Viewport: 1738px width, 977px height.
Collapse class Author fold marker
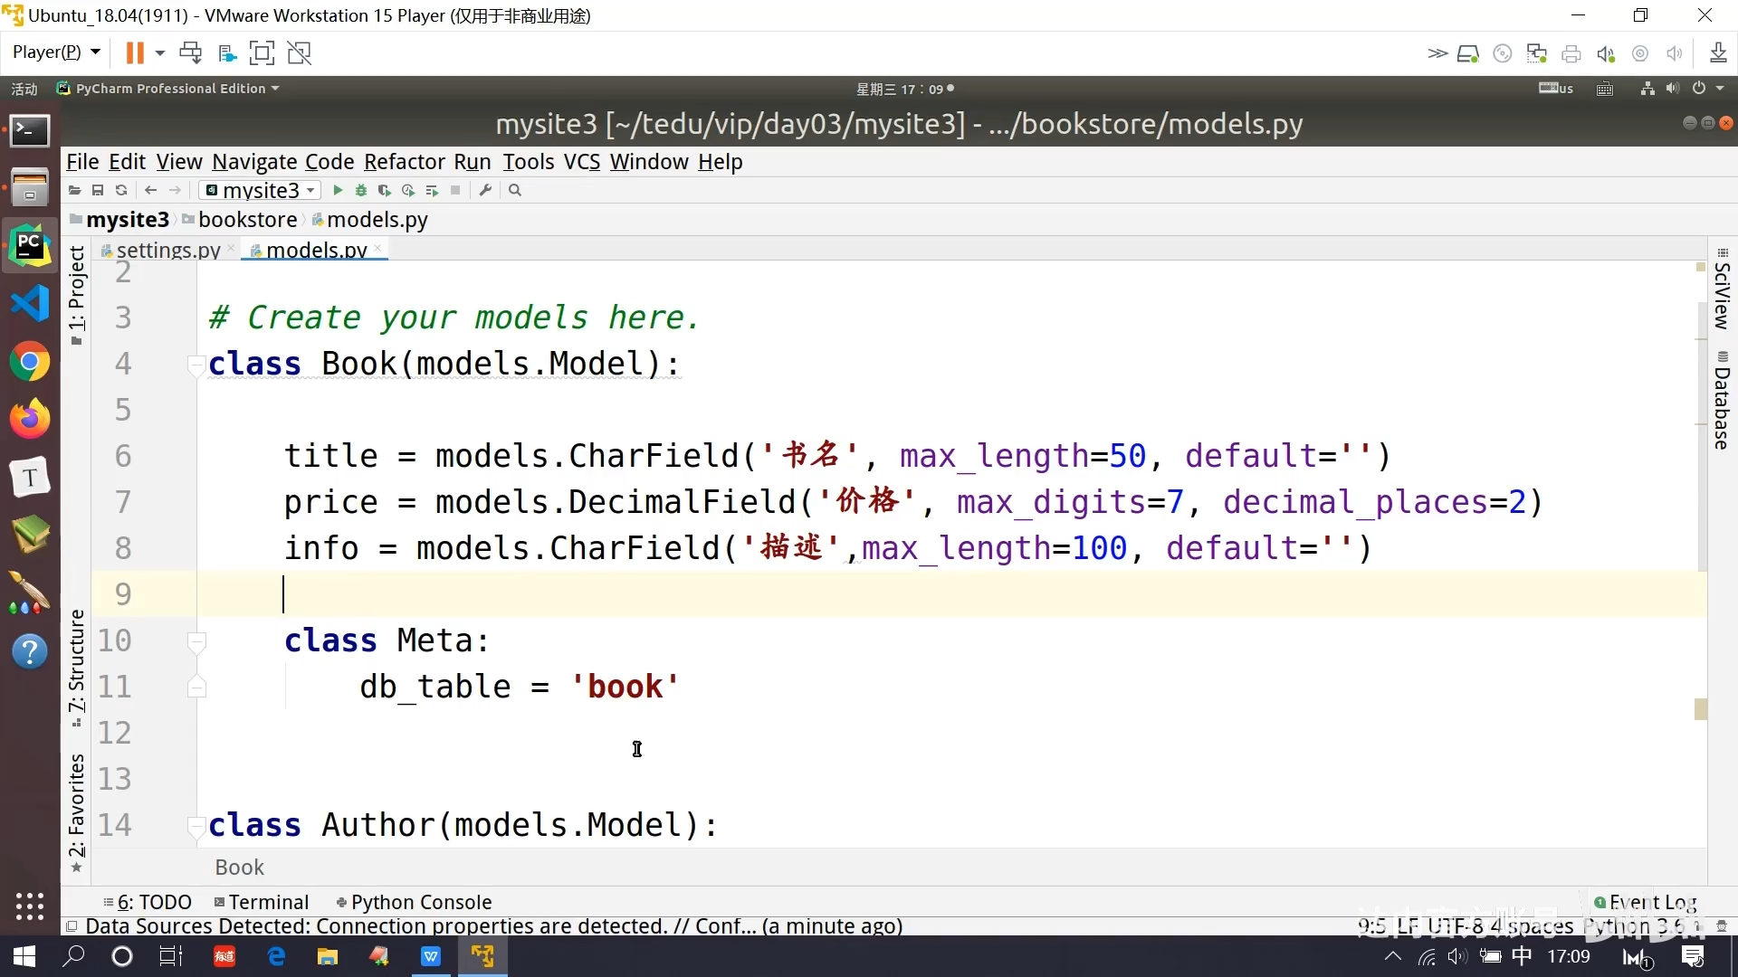pos(196,826)
